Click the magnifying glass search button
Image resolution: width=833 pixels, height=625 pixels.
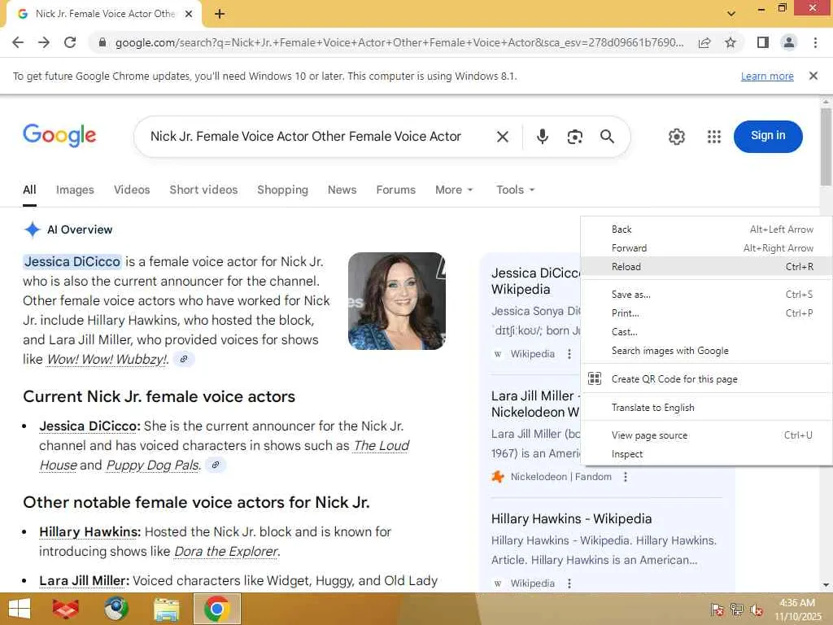click(607, 137)
